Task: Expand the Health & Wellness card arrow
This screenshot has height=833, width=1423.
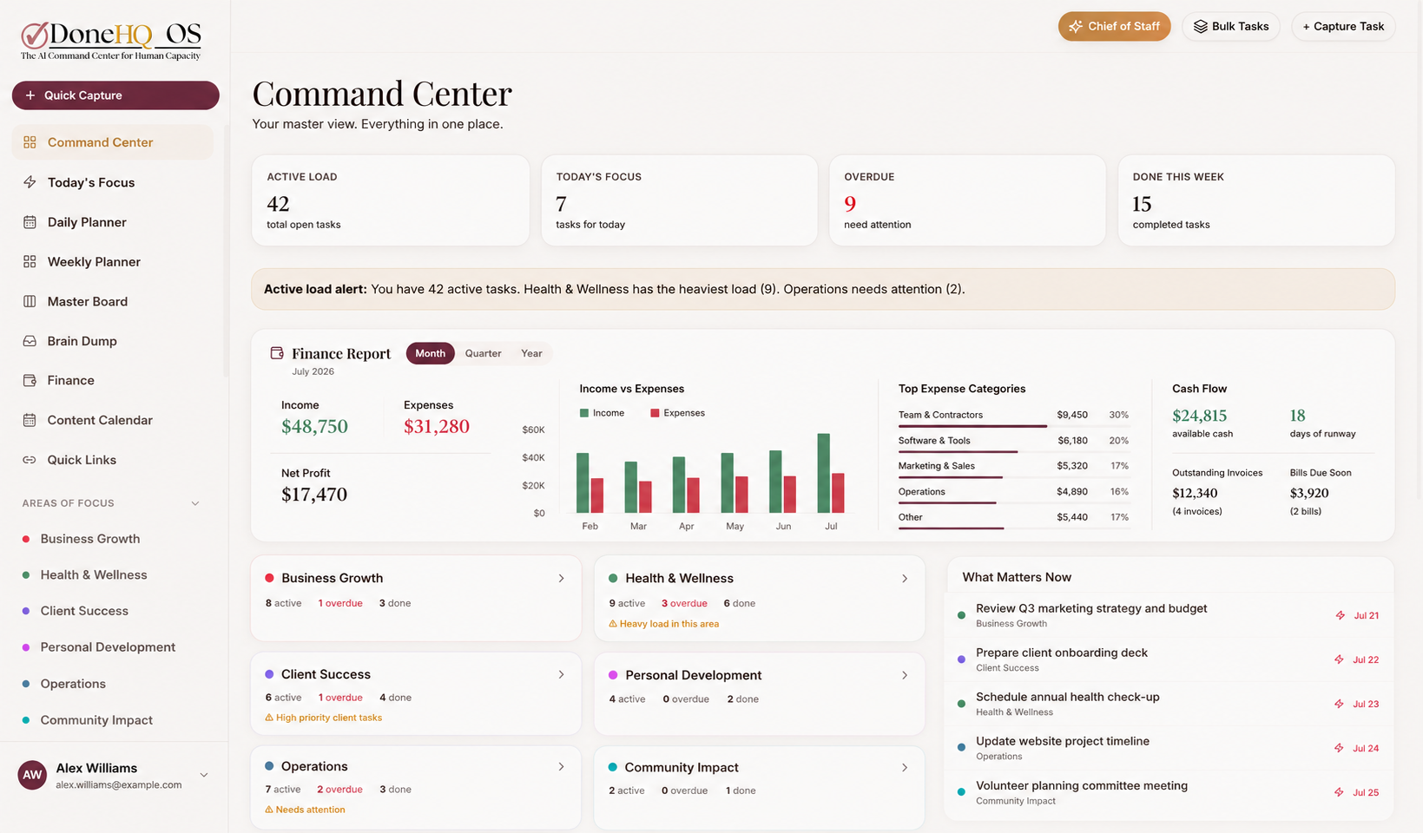Action: tap(905, 578)
